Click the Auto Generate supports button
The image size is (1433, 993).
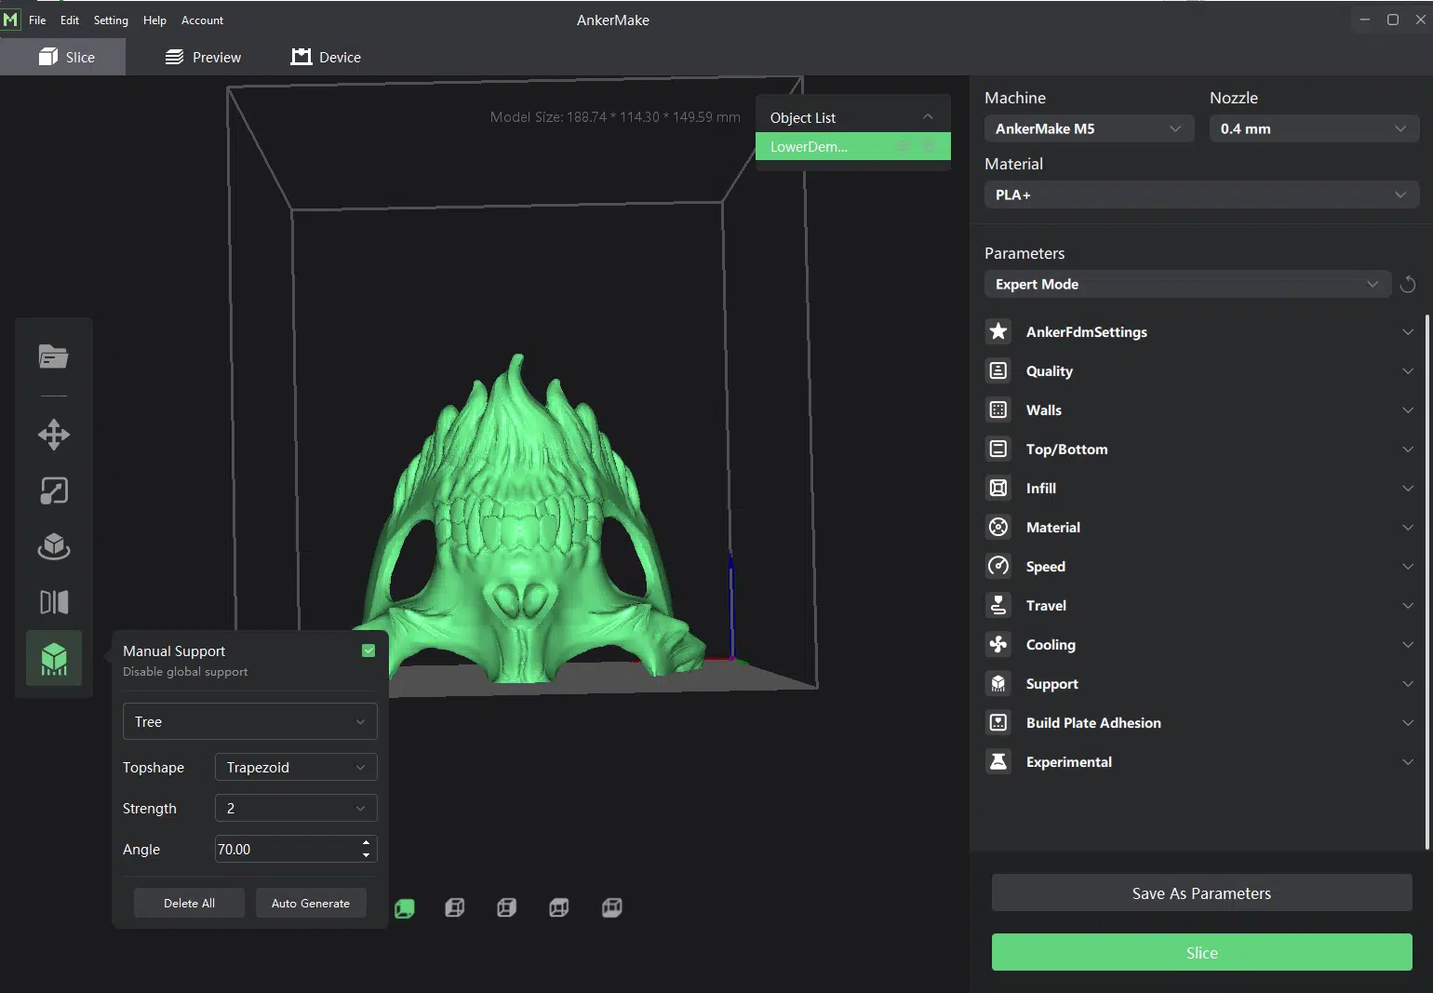click(311, 903)
